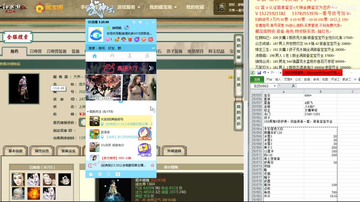Select first woman summon beast portrait
The width and height of the screenshot is (360, 202).
click(18, 180)
